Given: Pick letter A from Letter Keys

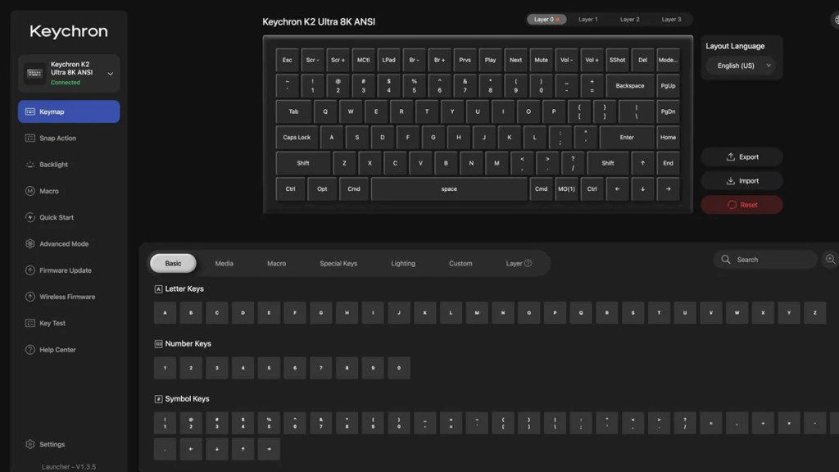Looking at the screenshot, I should (x=165, y=313).
